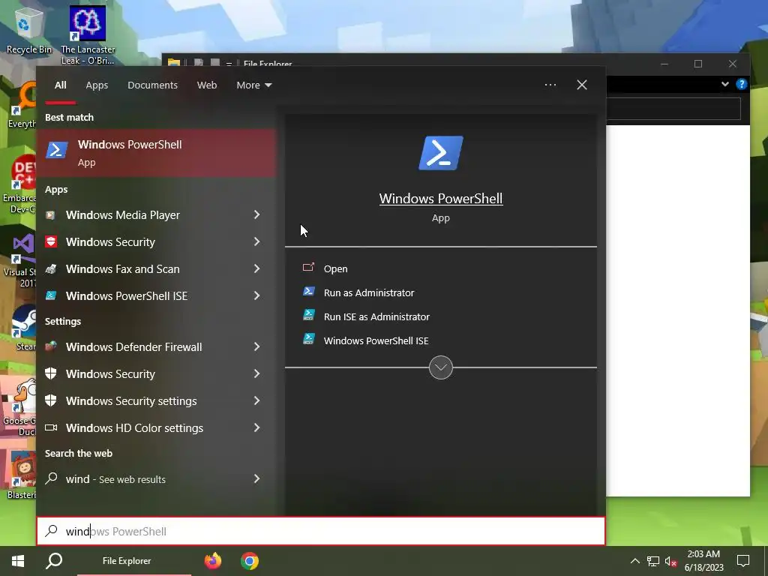Open Google Chrome from the taskbar
This screenshot has width=768, height=576.
250,561
